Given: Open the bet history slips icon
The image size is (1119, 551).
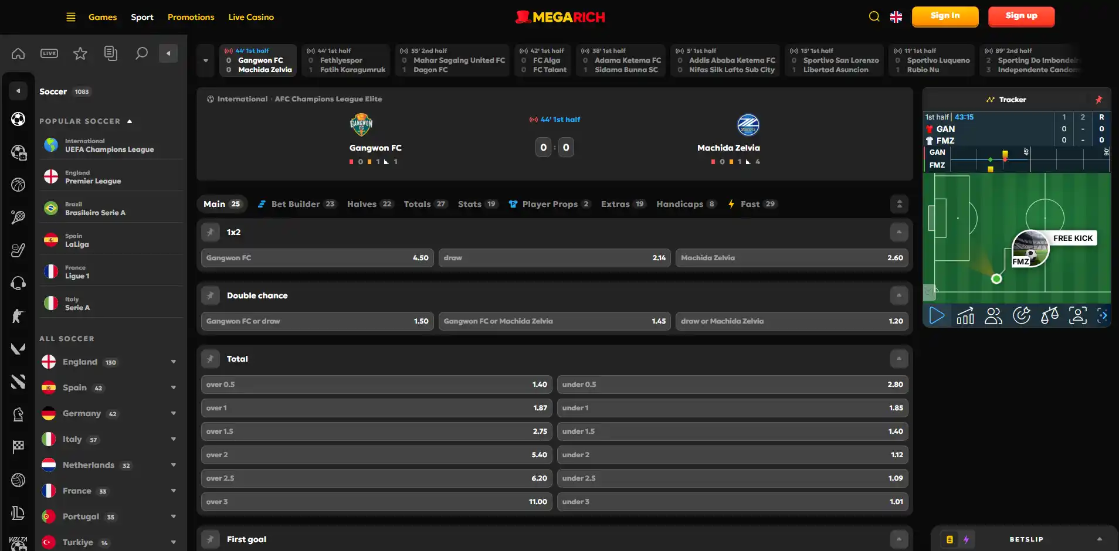Looking at the screenshot, I should (x=111, y=53).
